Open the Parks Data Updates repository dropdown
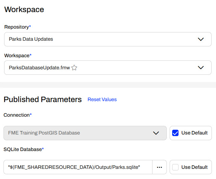Image resolution: width=216 pixels, height=179 pixels. click(x=95, y=39)
